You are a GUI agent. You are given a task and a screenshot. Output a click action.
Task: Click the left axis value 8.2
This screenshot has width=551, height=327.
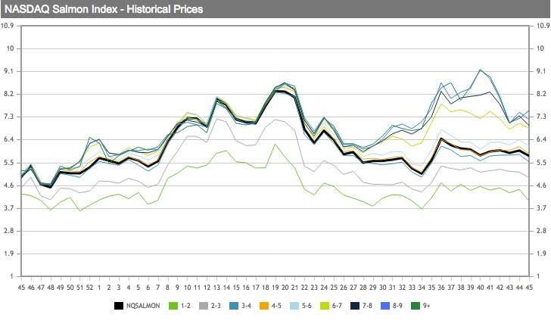(9, 94)
